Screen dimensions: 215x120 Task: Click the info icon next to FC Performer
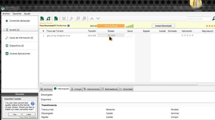(x=69, y=26)
